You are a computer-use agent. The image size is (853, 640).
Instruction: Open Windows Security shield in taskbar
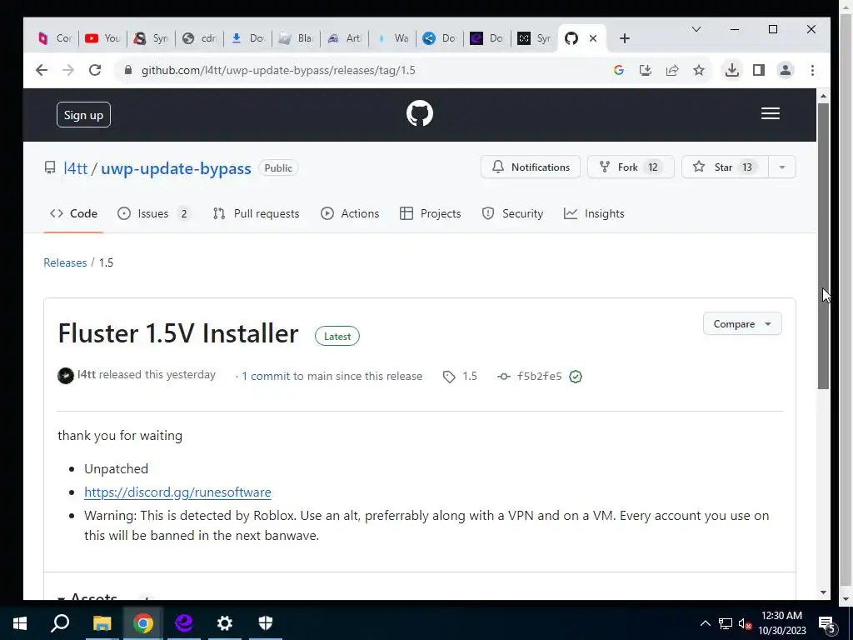tap(266, 623)
